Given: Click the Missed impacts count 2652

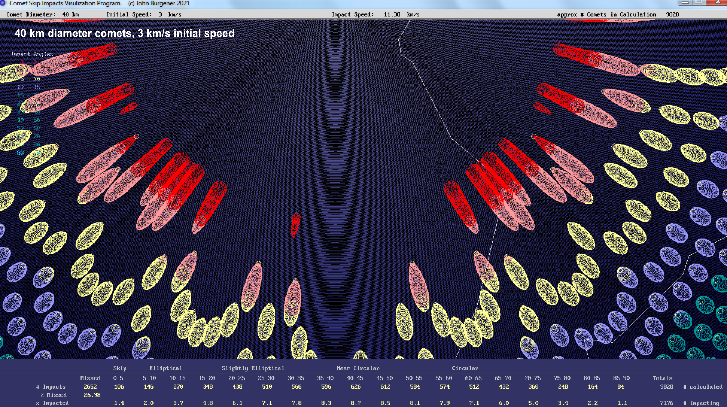Looking at the screenshot, I should click(x=90, y=386).
